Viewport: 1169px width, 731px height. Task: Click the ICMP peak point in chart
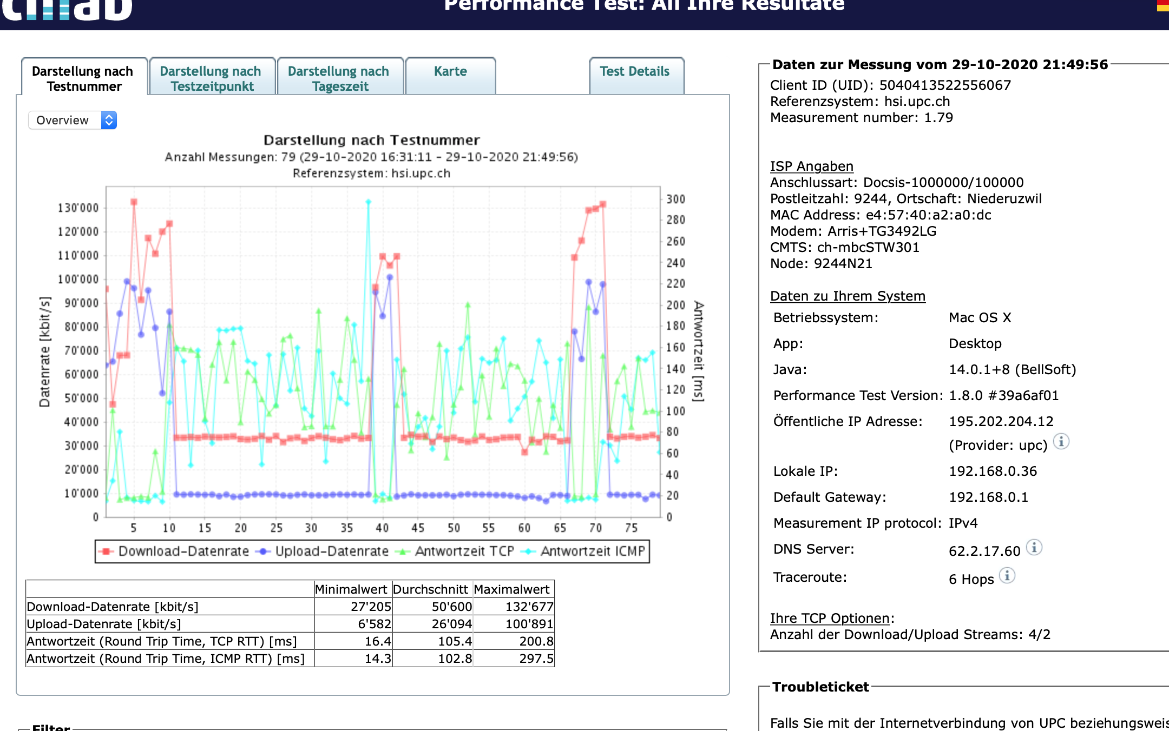(368, 202)
